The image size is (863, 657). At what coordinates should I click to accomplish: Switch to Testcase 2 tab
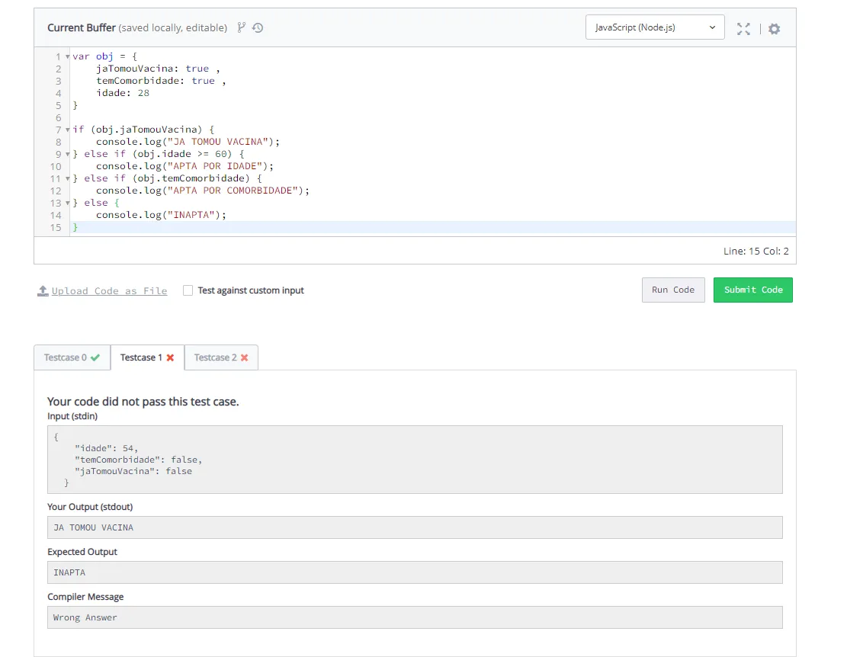tap(215, 357)
